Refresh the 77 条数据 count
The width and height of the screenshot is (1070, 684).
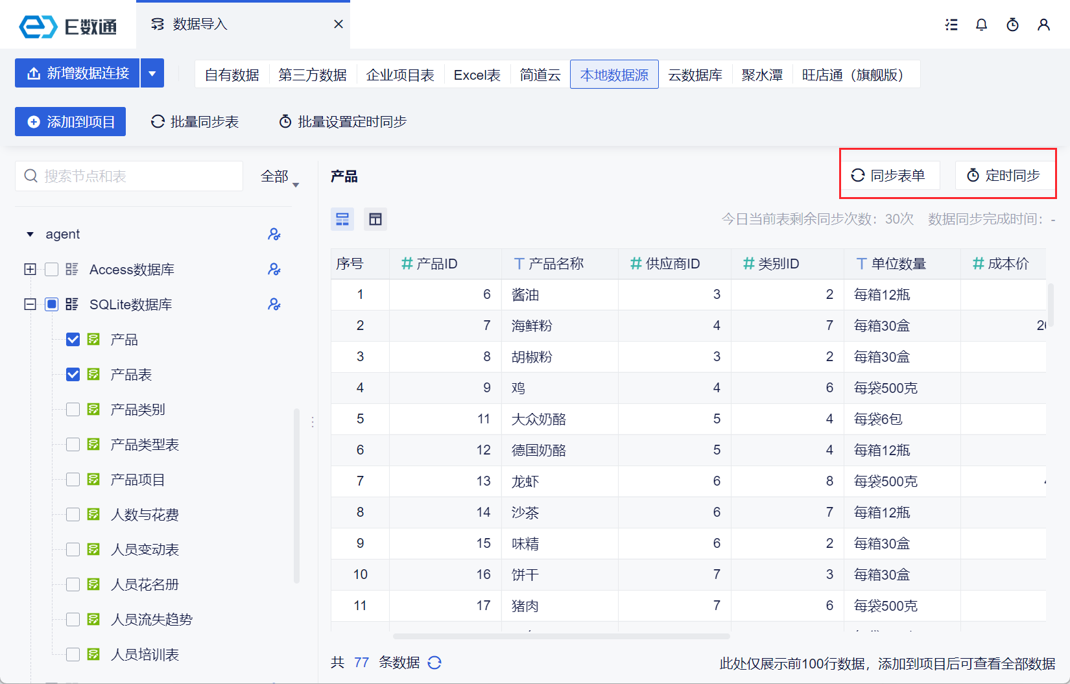434,663
